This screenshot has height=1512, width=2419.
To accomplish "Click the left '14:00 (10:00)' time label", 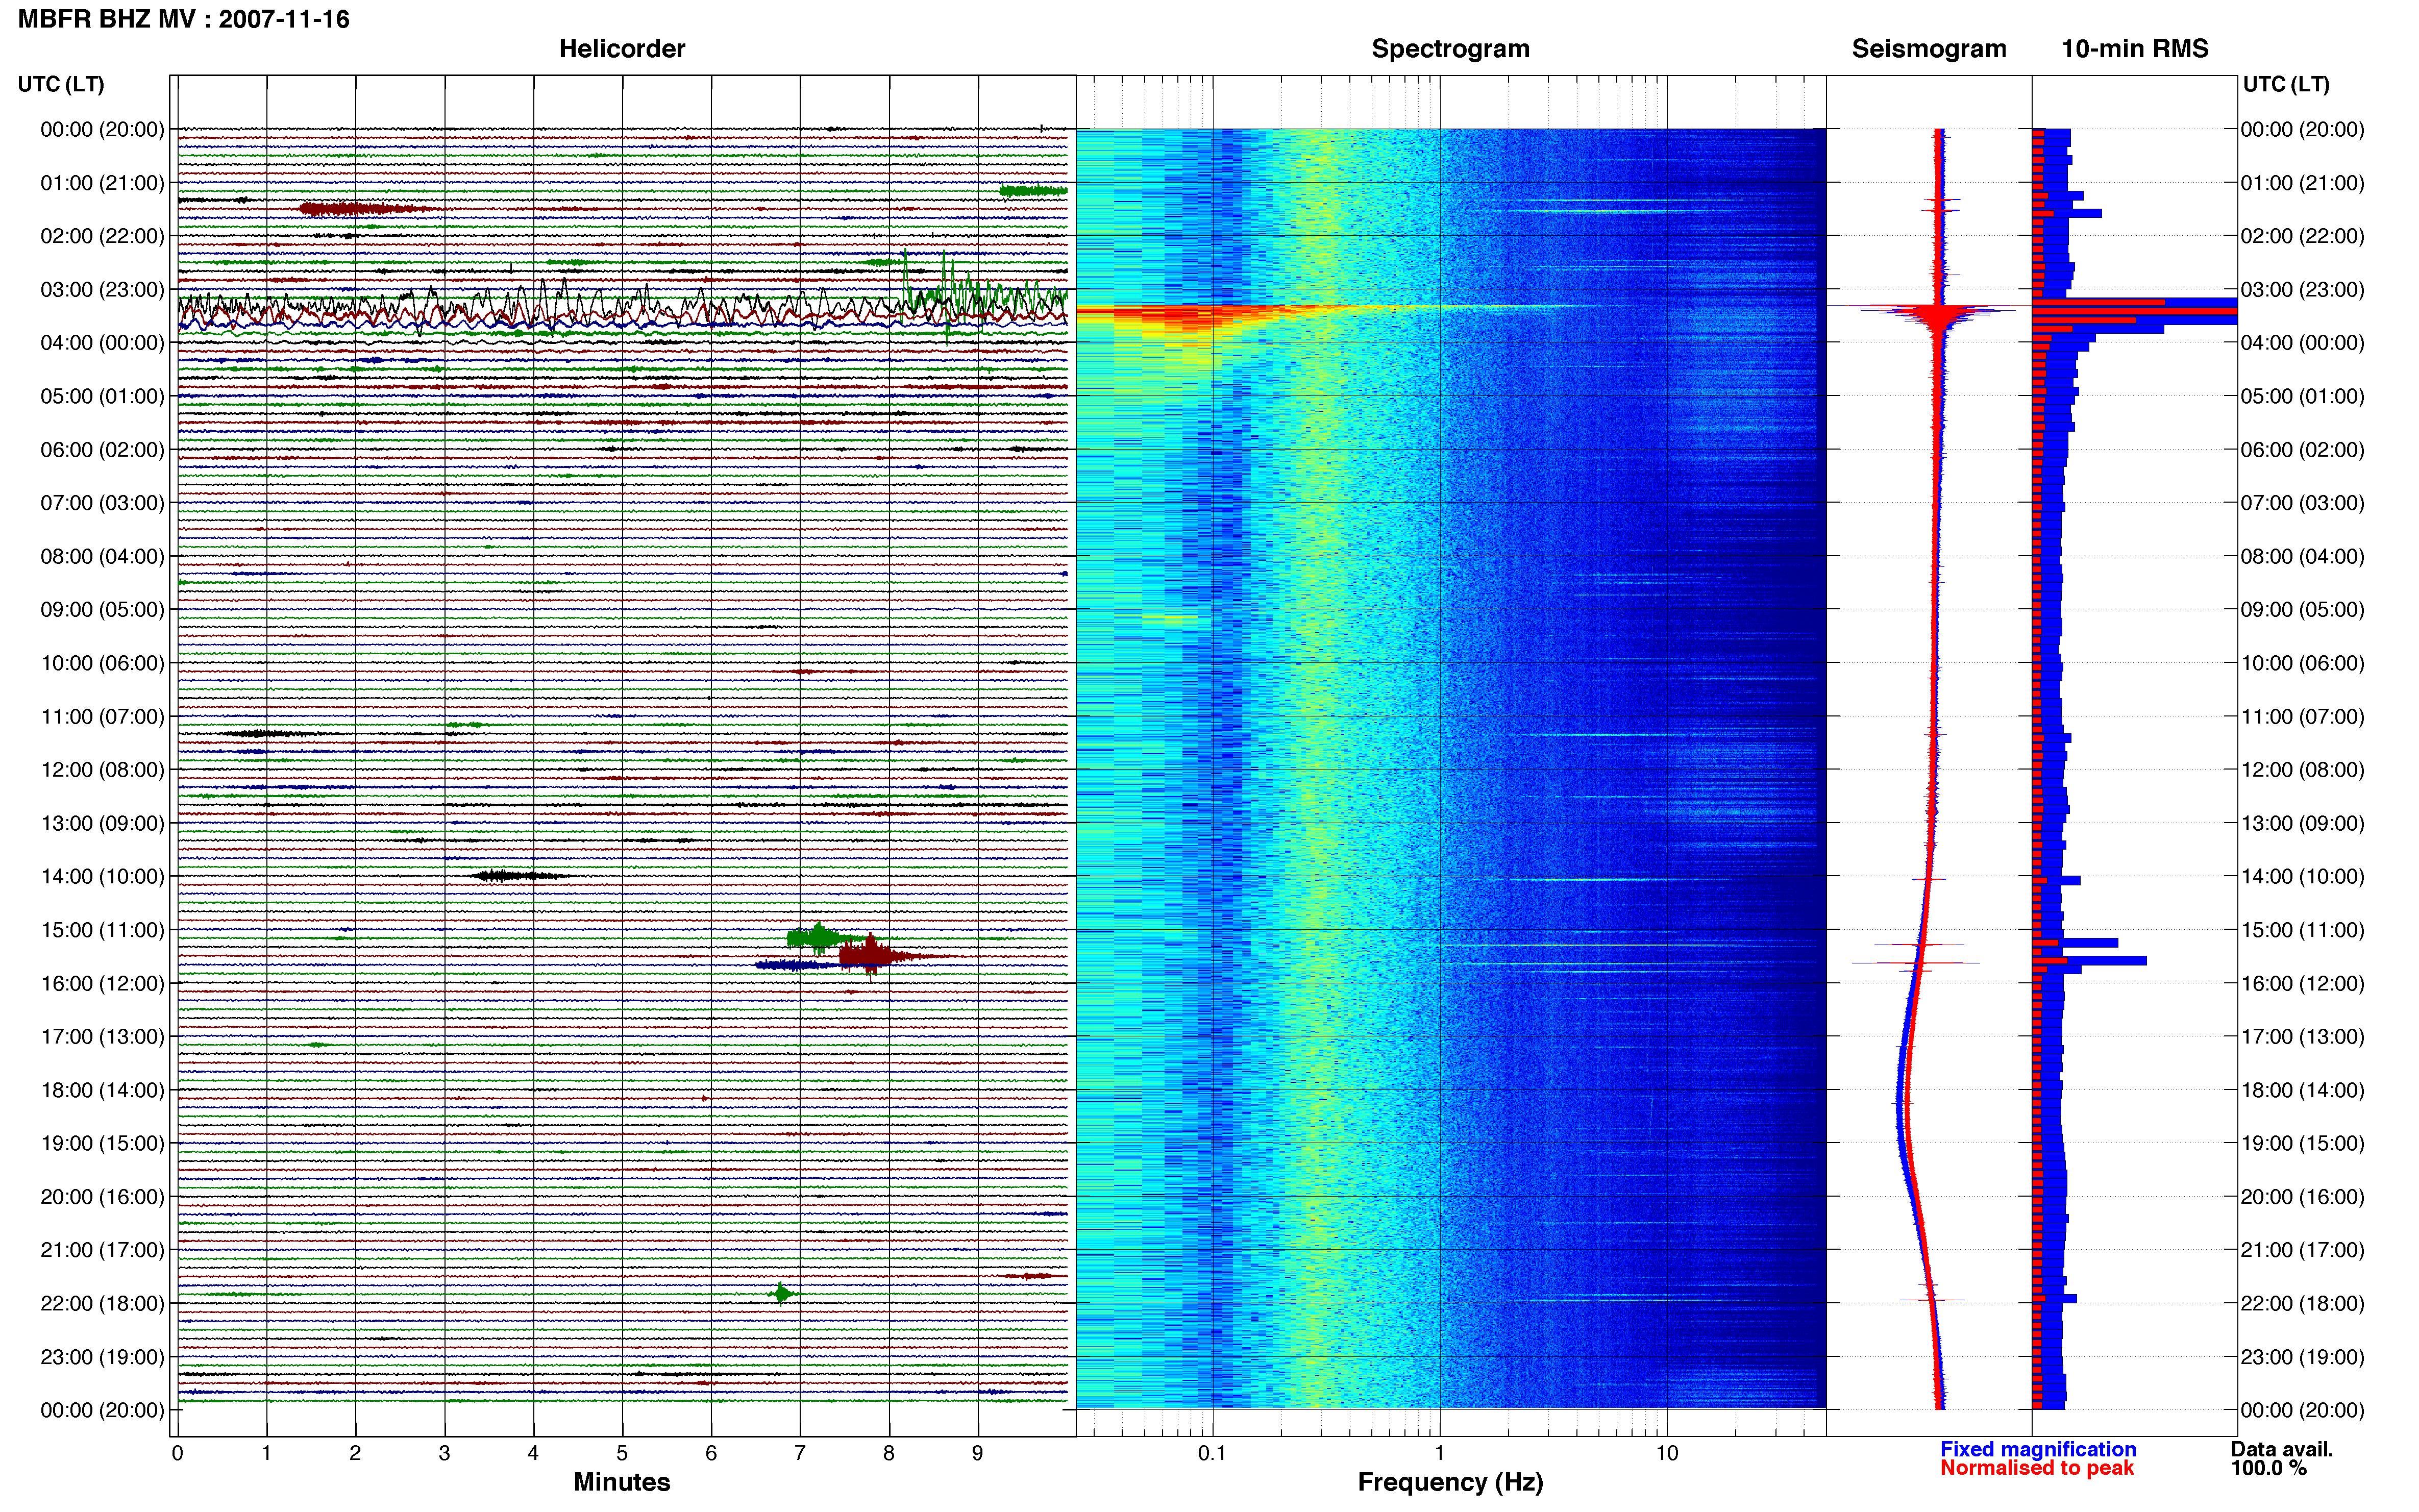I will [102, 877].
